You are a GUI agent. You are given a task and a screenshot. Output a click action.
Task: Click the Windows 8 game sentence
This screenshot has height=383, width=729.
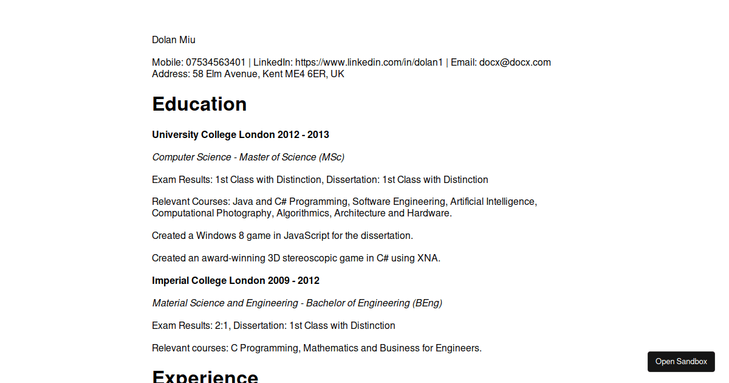[282, 235]
